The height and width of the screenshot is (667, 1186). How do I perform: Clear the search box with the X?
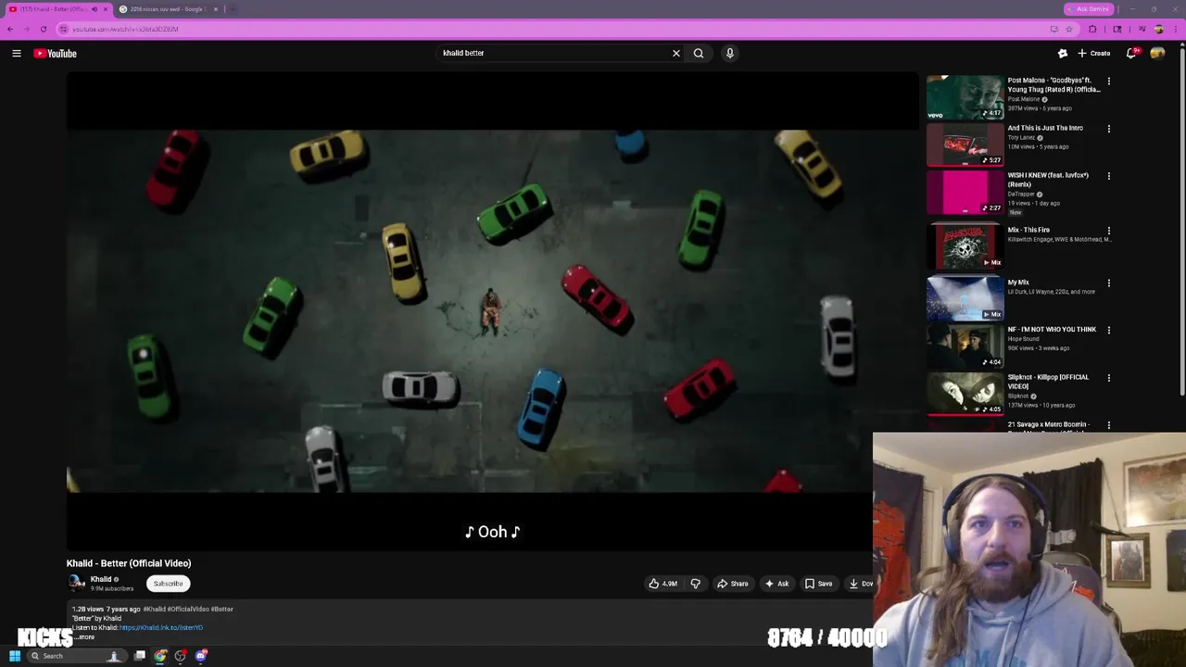point(676,53)
